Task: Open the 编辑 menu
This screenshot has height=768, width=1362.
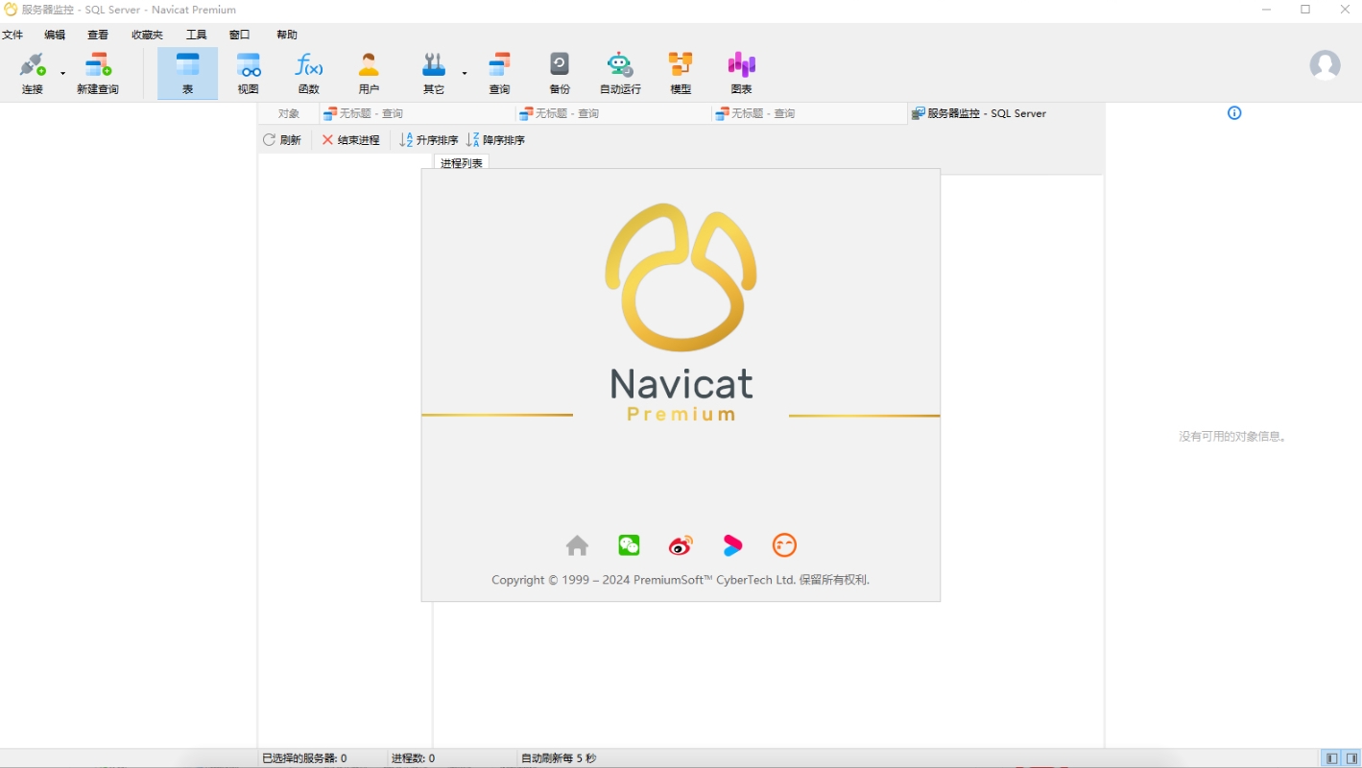Action: 55,35
